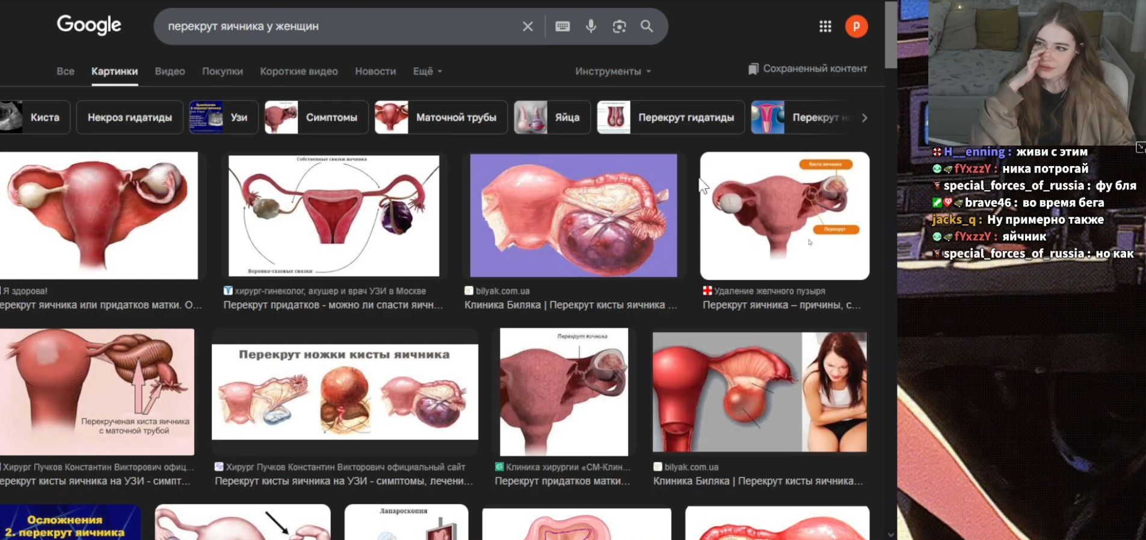Screen dimensions: 1146x540
Task: Open the Google apps grid
Action: pyautogui.click(x=825, y=26)
